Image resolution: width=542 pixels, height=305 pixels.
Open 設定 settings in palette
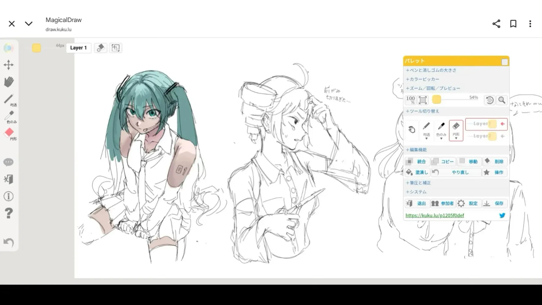(469, 203)
